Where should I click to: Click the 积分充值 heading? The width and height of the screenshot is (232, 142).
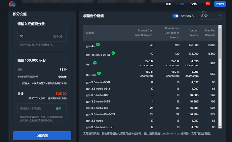pos(20,14)
